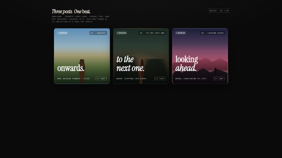Image resolution: width=282 pixels, height=158 pixels.
Task: Open the 'onwards.' headline text
Action: pos(71,68)
